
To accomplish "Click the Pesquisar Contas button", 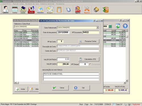I will (x=89, y=41).
